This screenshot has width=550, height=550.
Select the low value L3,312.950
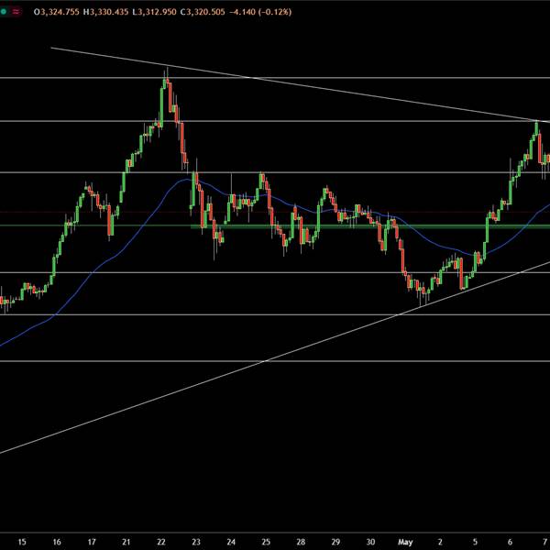point(154,12)
